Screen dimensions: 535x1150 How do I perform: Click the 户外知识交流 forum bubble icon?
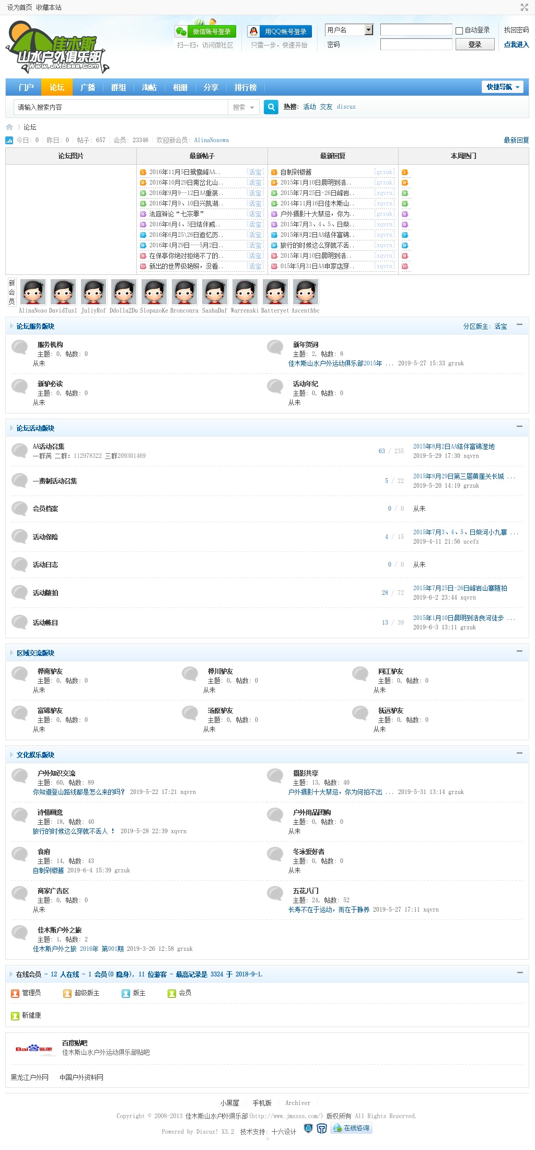tap(20, 775)
